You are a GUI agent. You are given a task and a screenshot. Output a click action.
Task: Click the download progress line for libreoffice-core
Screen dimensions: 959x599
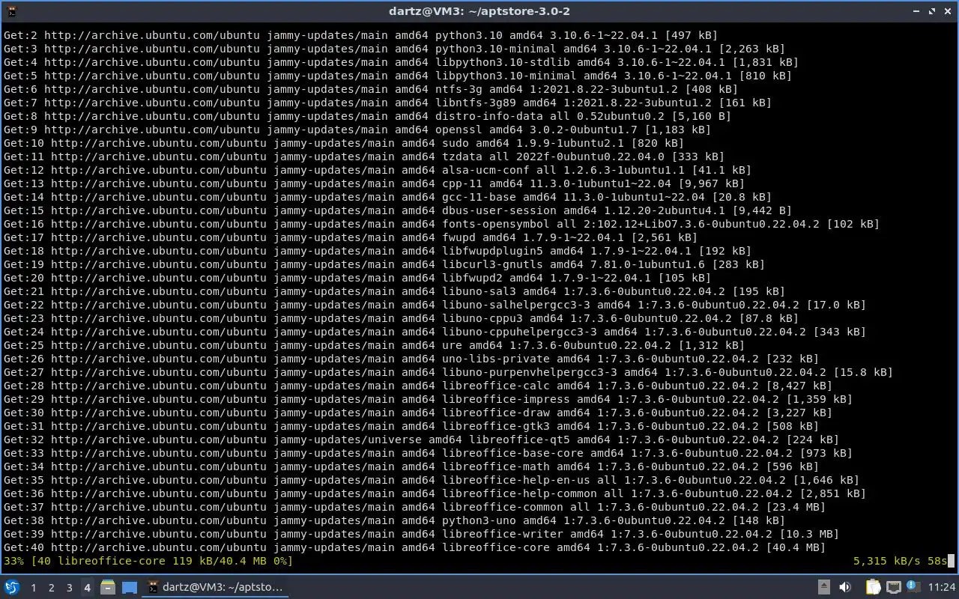click(148, 561)
